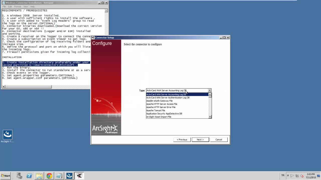Click the dropdown list scroll up arrow
Image resolution: width=321 pixels, height=180 pixels.
pyautogui.click(x=210, y=94)
